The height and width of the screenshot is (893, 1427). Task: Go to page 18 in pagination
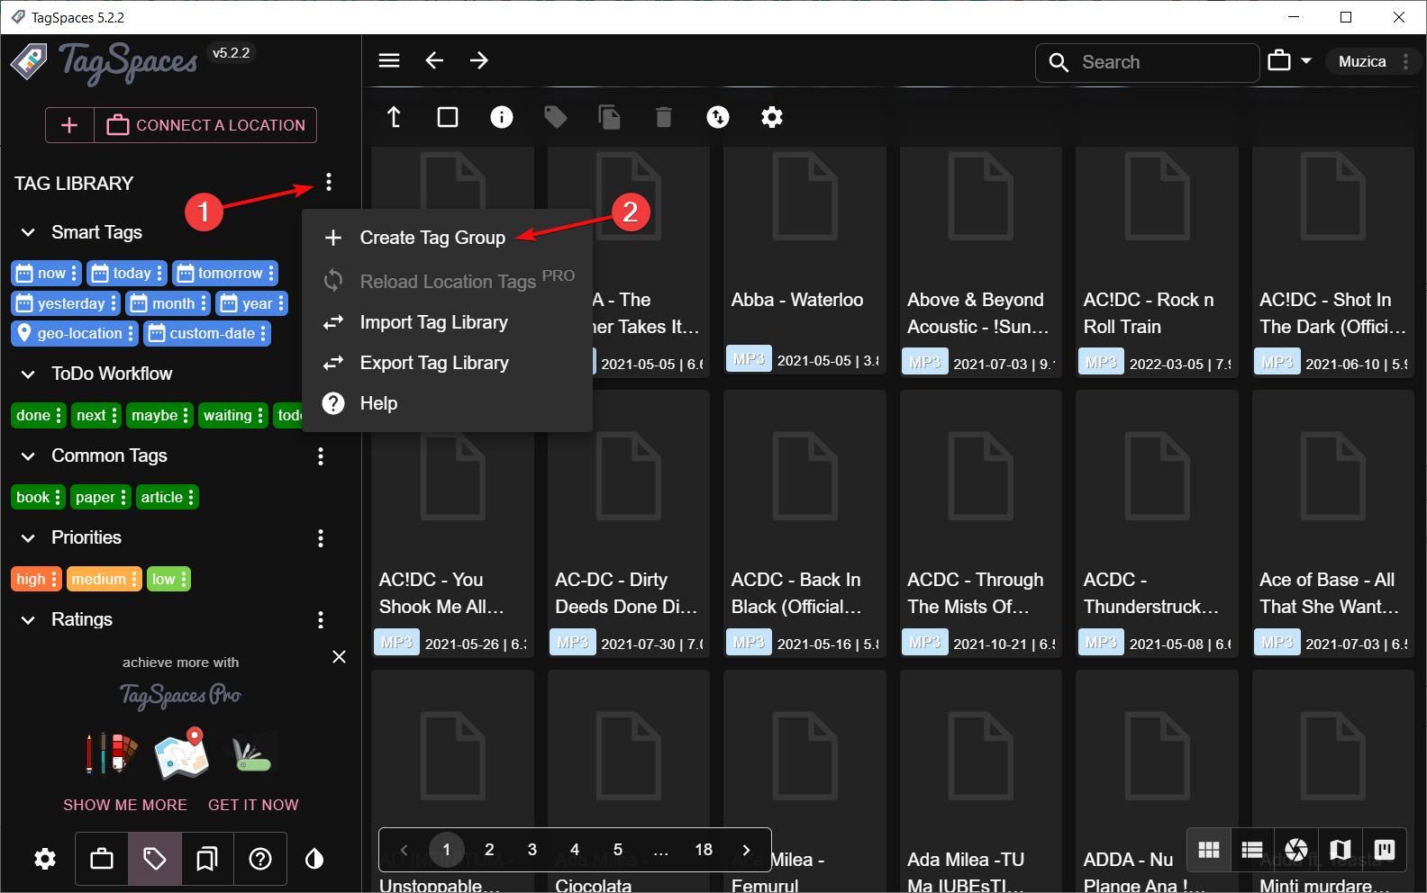point(704,850)
